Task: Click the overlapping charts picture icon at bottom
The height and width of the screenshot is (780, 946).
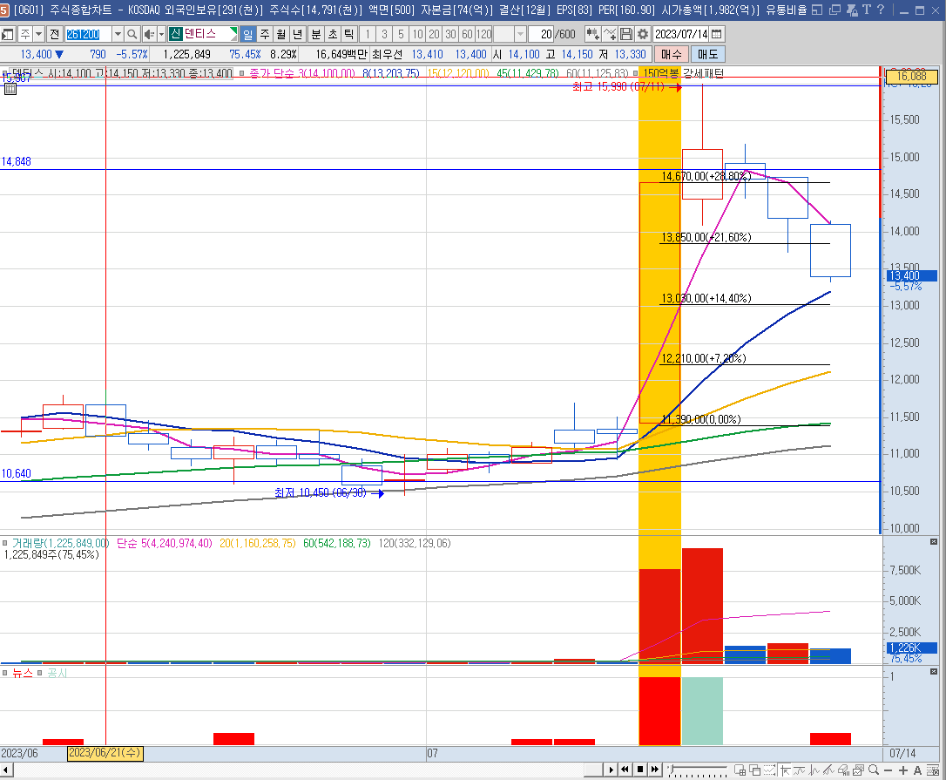Action: tap(859, 770)
